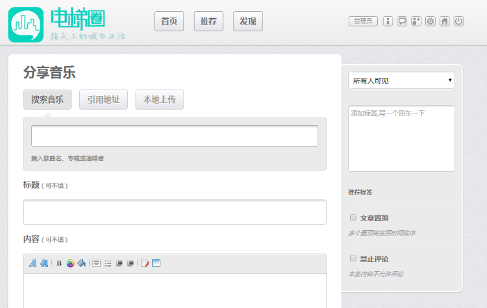Click the 标题 title input field
The height and width of the screenshot is (308, 487).
click(x=175, y=212)
